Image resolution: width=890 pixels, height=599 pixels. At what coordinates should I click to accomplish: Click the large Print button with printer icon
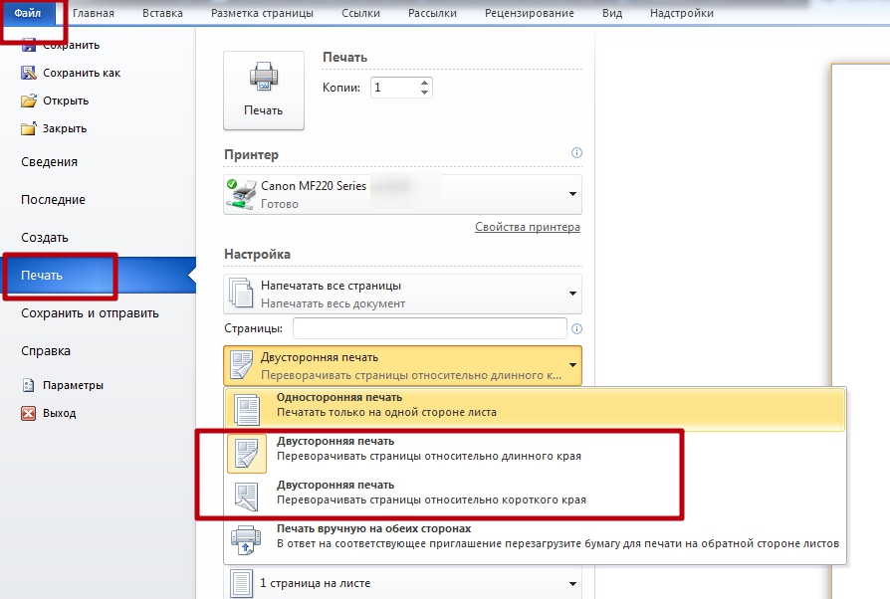(263, 91)
